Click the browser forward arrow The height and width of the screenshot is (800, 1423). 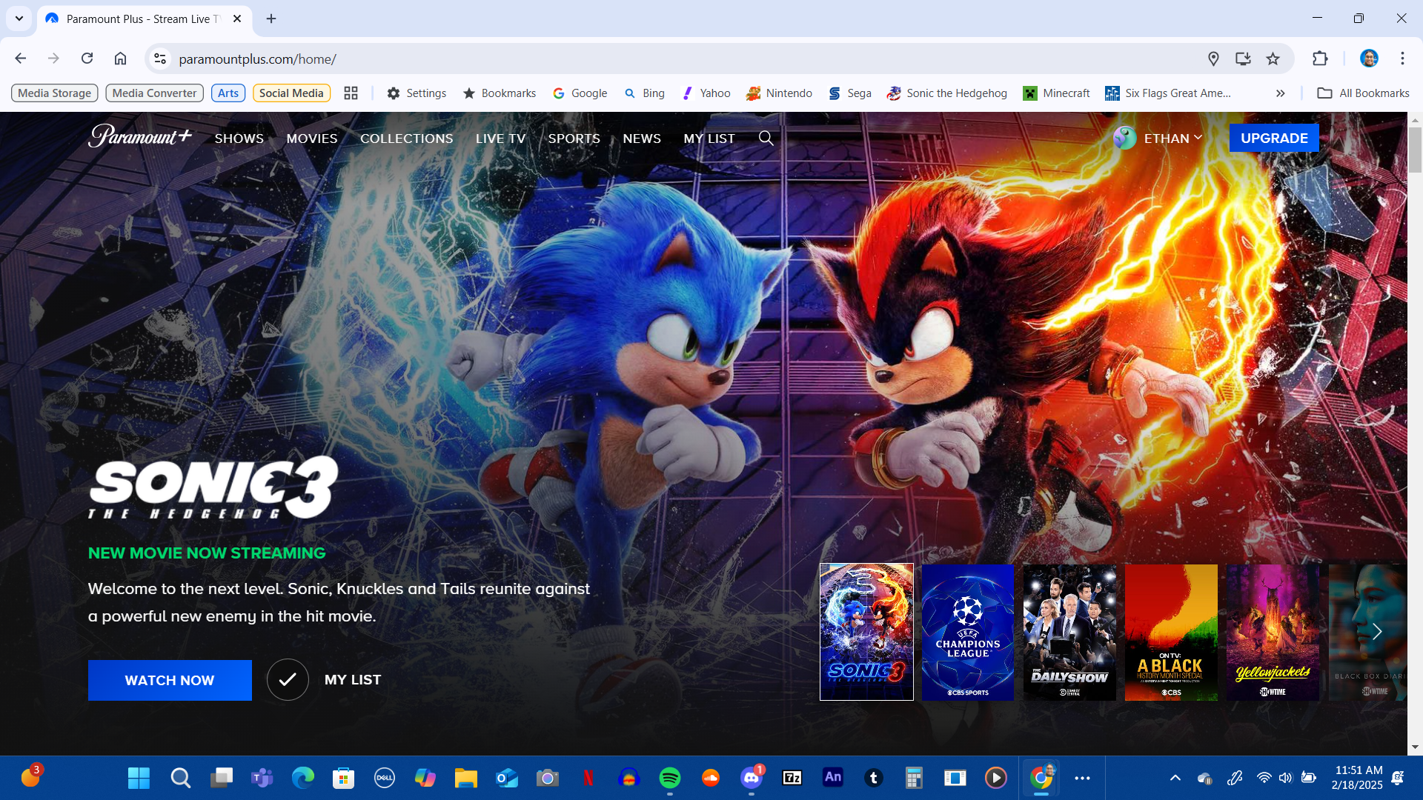coord(53,59)
